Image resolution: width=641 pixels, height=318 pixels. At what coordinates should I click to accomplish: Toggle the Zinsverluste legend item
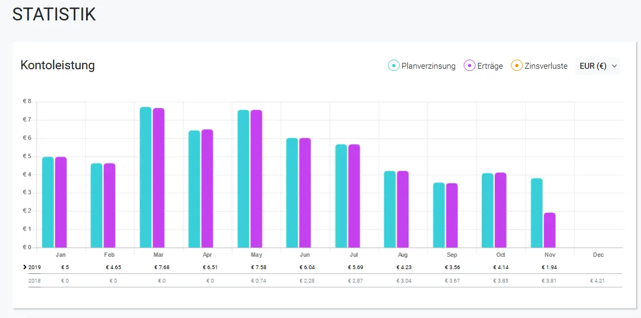point(539,66)
